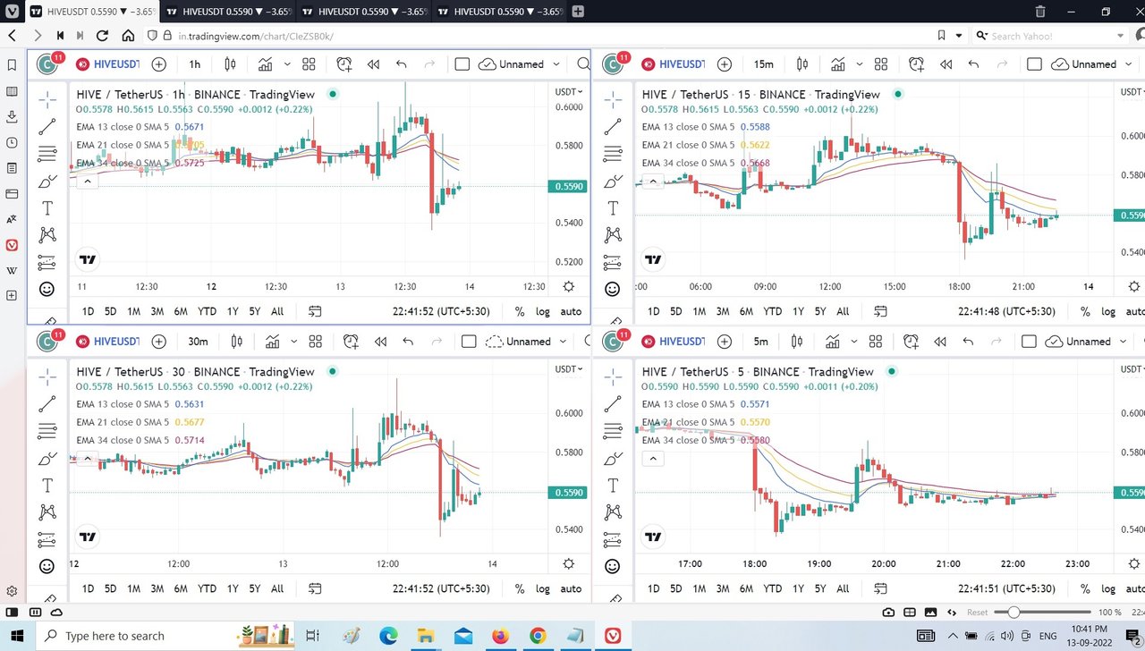The height and width of the screenshot is (651, 1145).
Task: Open Vivaldi history panel
Action: [12, 142]
